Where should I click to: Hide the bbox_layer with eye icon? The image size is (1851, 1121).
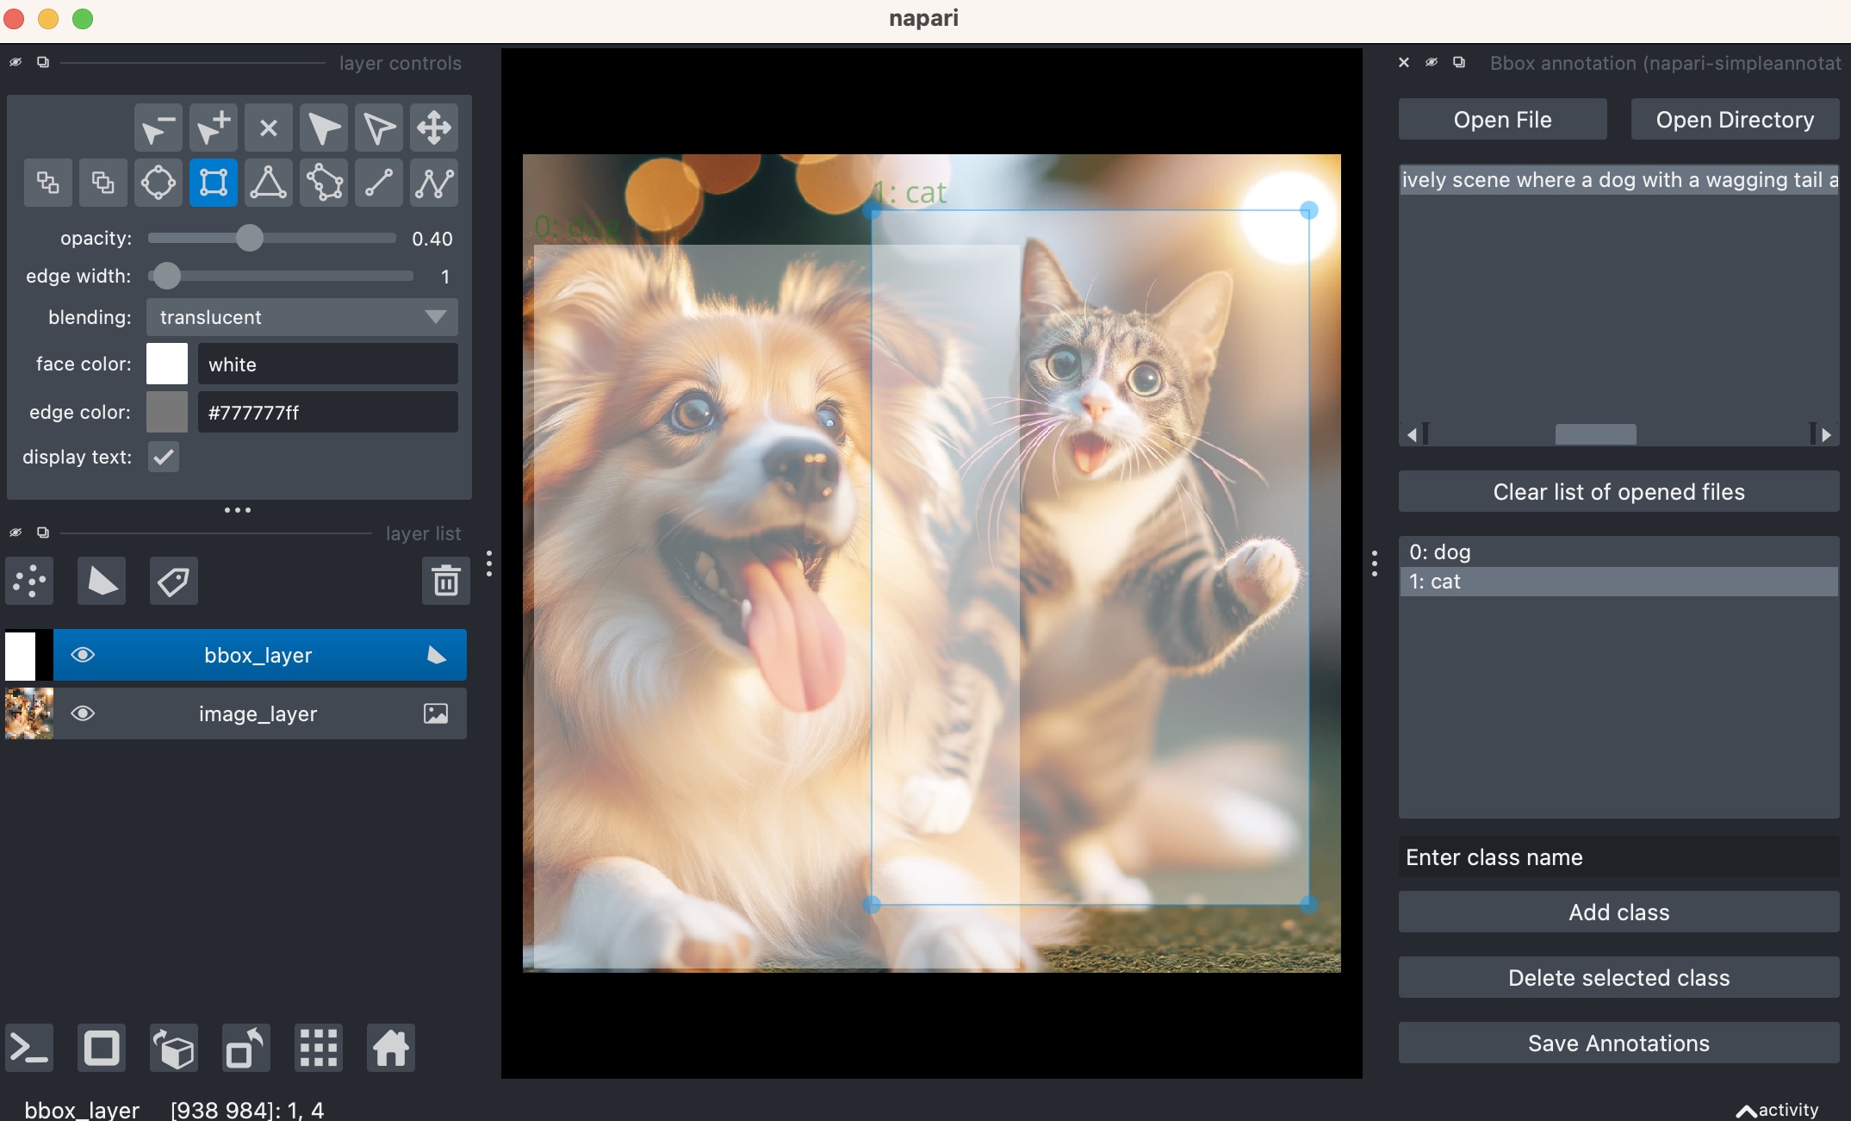click(x=83, y=655)
